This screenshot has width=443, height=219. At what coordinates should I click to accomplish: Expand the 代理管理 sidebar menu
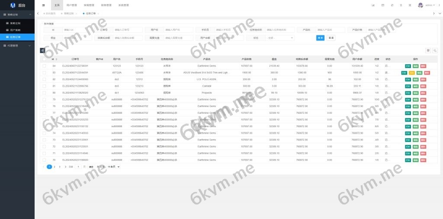pyautogui.click(x=17, y=45)
